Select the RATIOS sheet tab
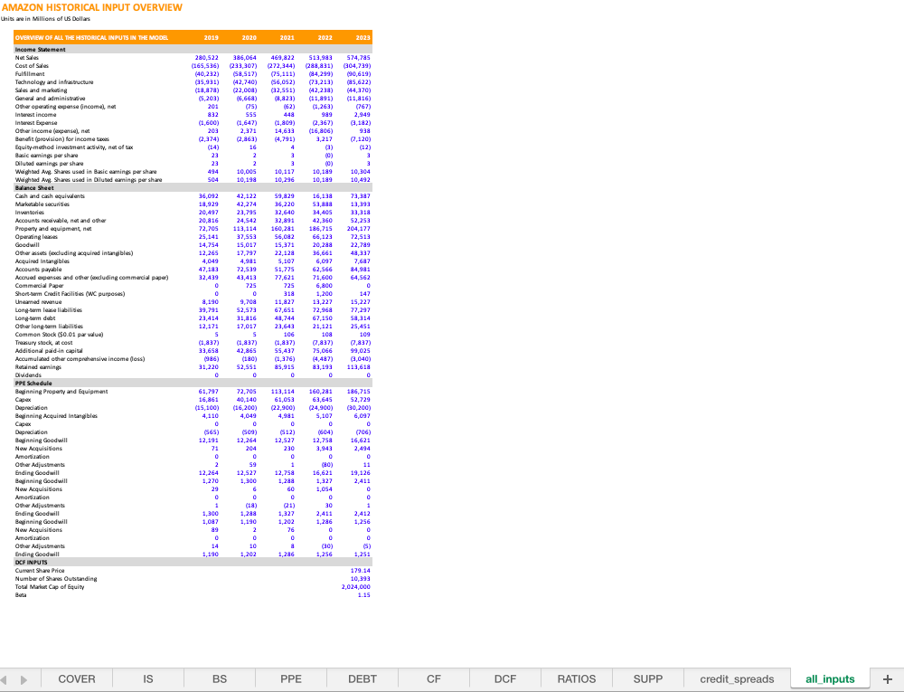Screen dimensions: 904x692 [x=577, y=678]
